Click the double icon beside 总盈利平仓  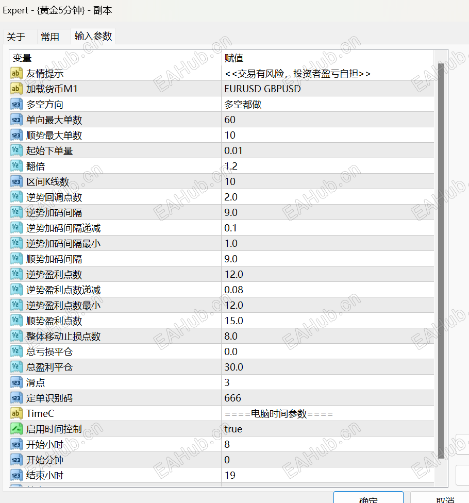click(16, 367)
